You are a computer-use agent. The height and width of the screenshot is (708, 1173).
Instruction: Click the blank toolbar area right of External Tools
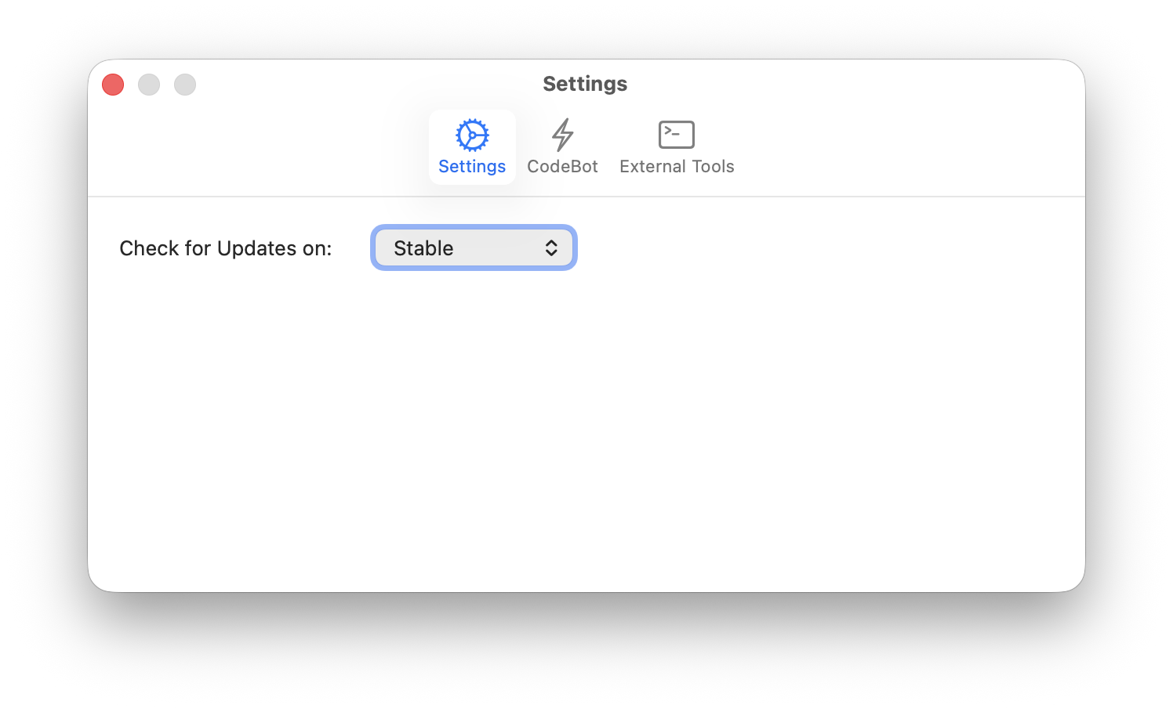(910, 149)
